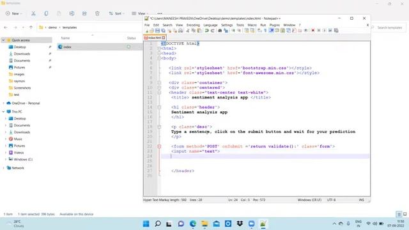
Task: Click the New button in File Explorer
Action: [x=13, y=13]
